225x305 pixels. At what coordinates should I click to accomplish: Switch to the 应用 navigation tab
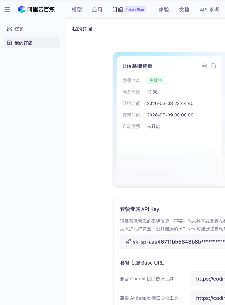tap(97, 10)
